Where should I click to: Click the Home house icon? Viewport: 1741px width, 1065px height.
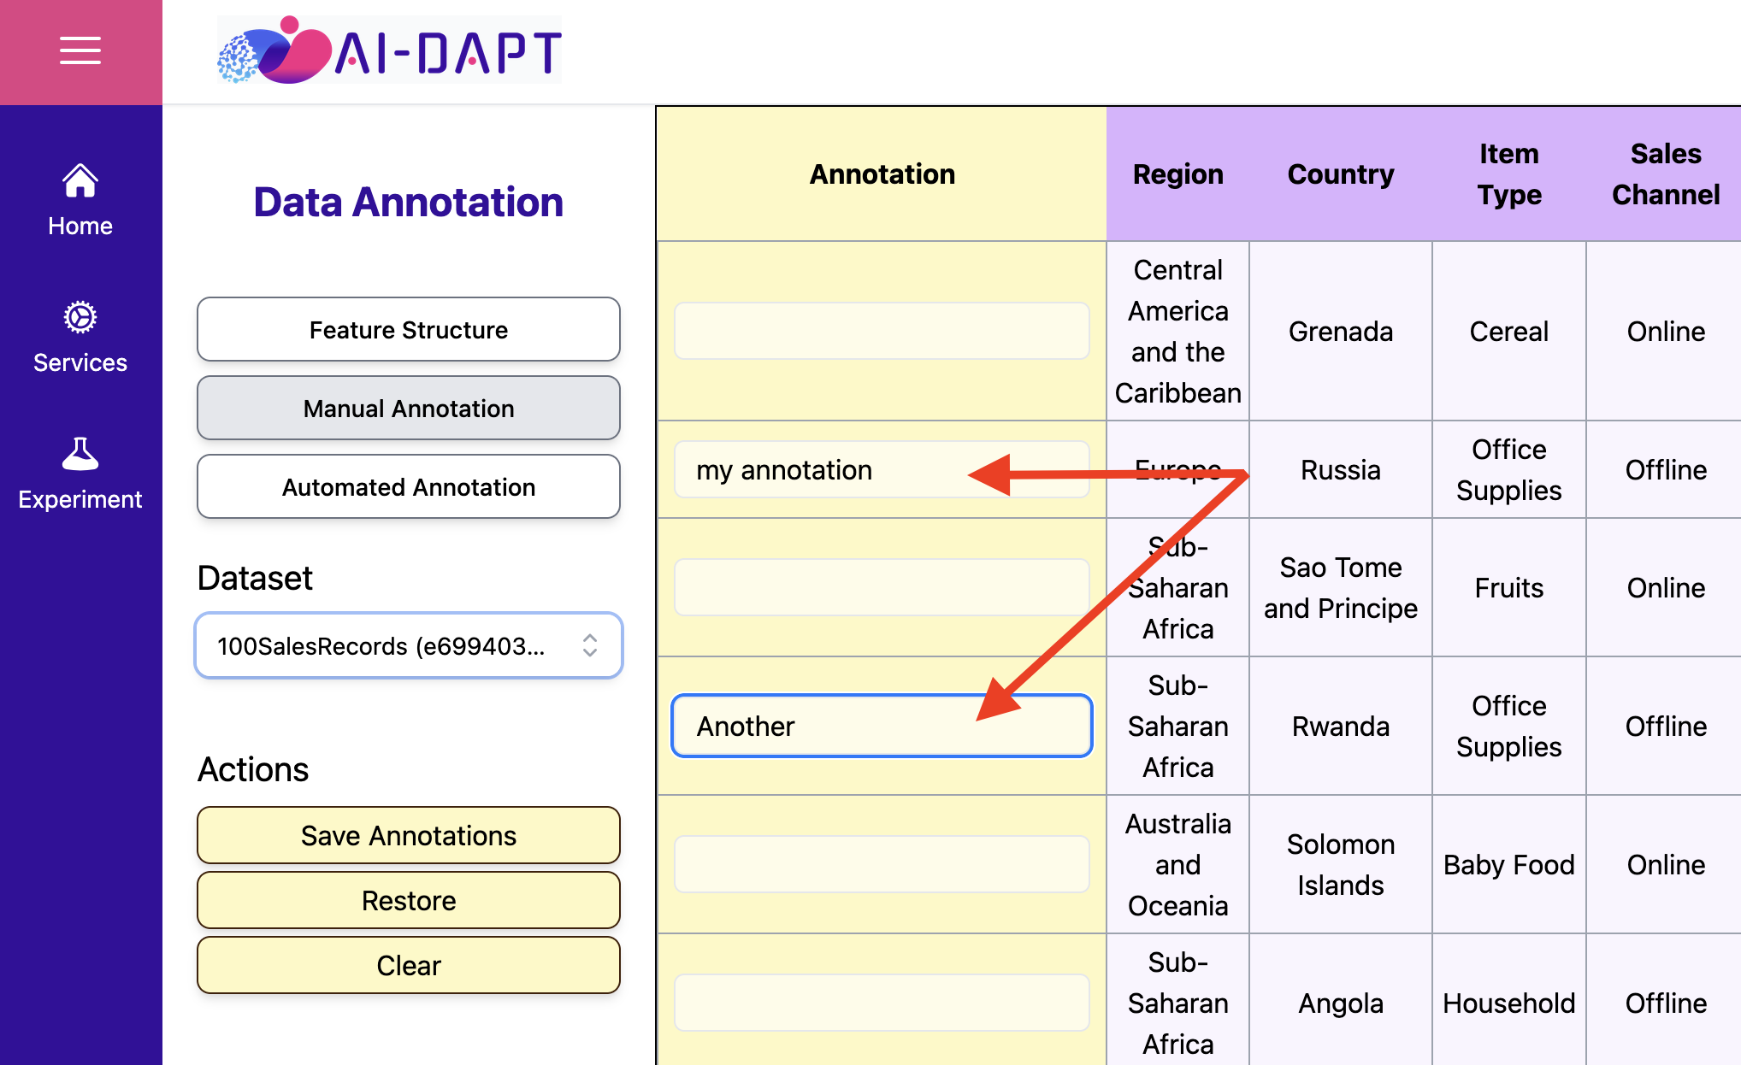tap(80, 180)
